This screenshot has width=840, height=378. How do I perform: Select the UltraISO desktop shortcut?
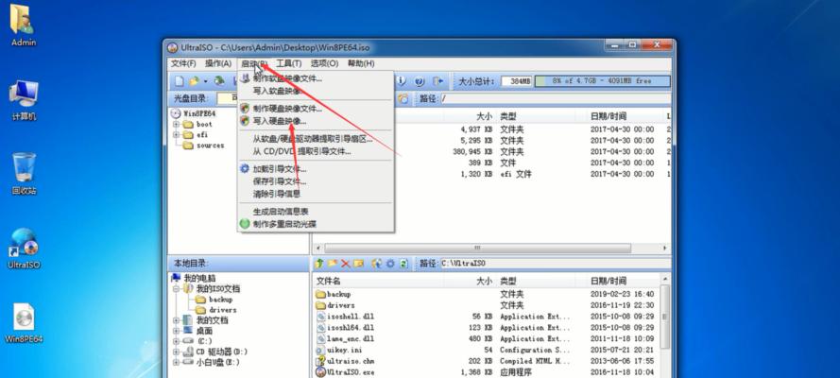pyautogui.click(x=23, y=249)
